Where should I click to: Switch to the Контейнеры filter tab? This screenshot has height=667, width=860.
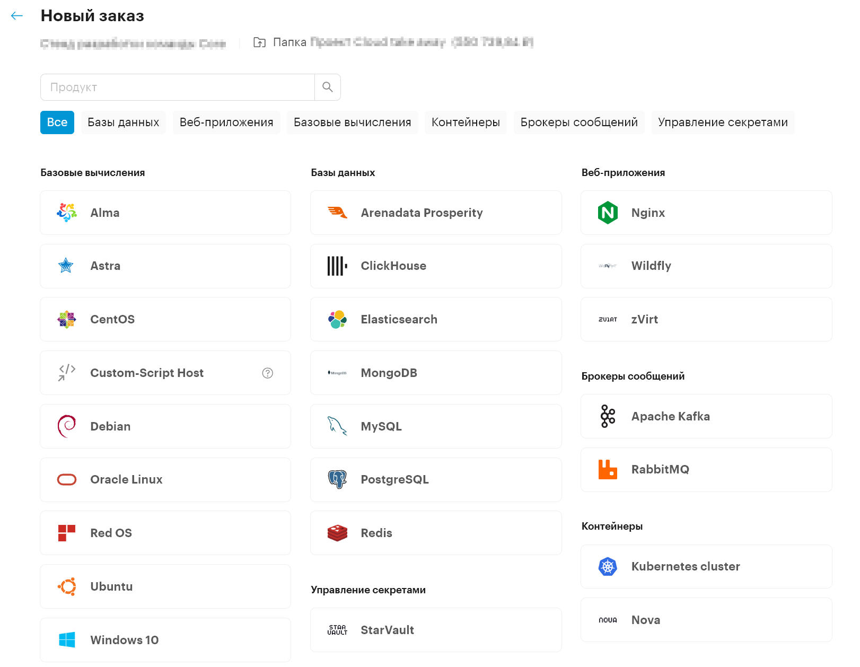click(x=466, y=122)
